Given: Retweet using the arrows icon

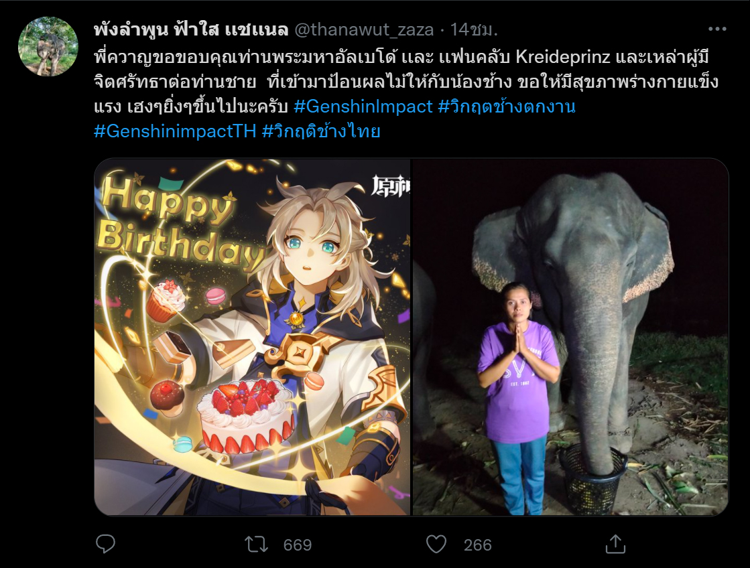Looking at the screenshot, I should pos(257,544).
